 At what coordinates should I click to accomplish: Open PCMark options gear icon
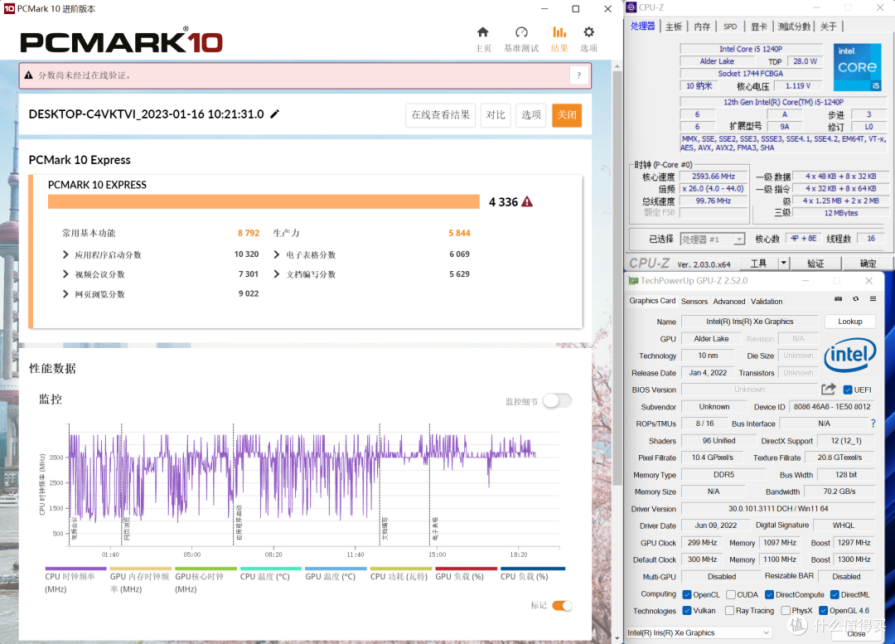[588, 32]
